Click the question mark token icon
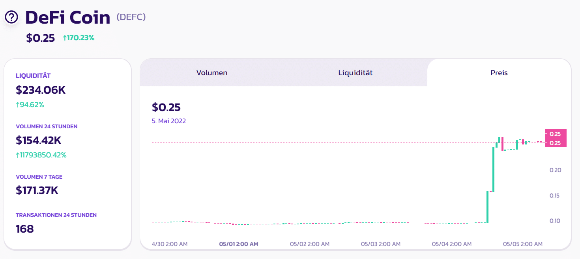The height and width of the screenshot is (259, 580). pos(11,17)
